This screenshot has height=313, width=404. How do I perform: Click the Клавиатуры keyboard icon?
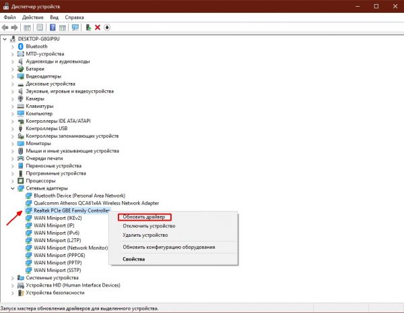click(21, 106)
